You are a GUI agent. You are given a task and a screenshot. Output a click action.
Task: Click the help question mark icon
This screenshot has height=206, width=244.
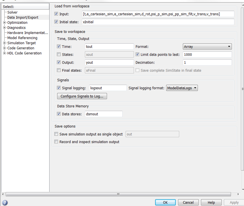tap(5, 203)
